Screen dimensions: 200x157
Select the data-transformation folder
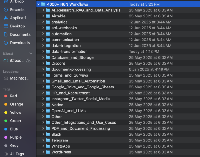[69, 52]
